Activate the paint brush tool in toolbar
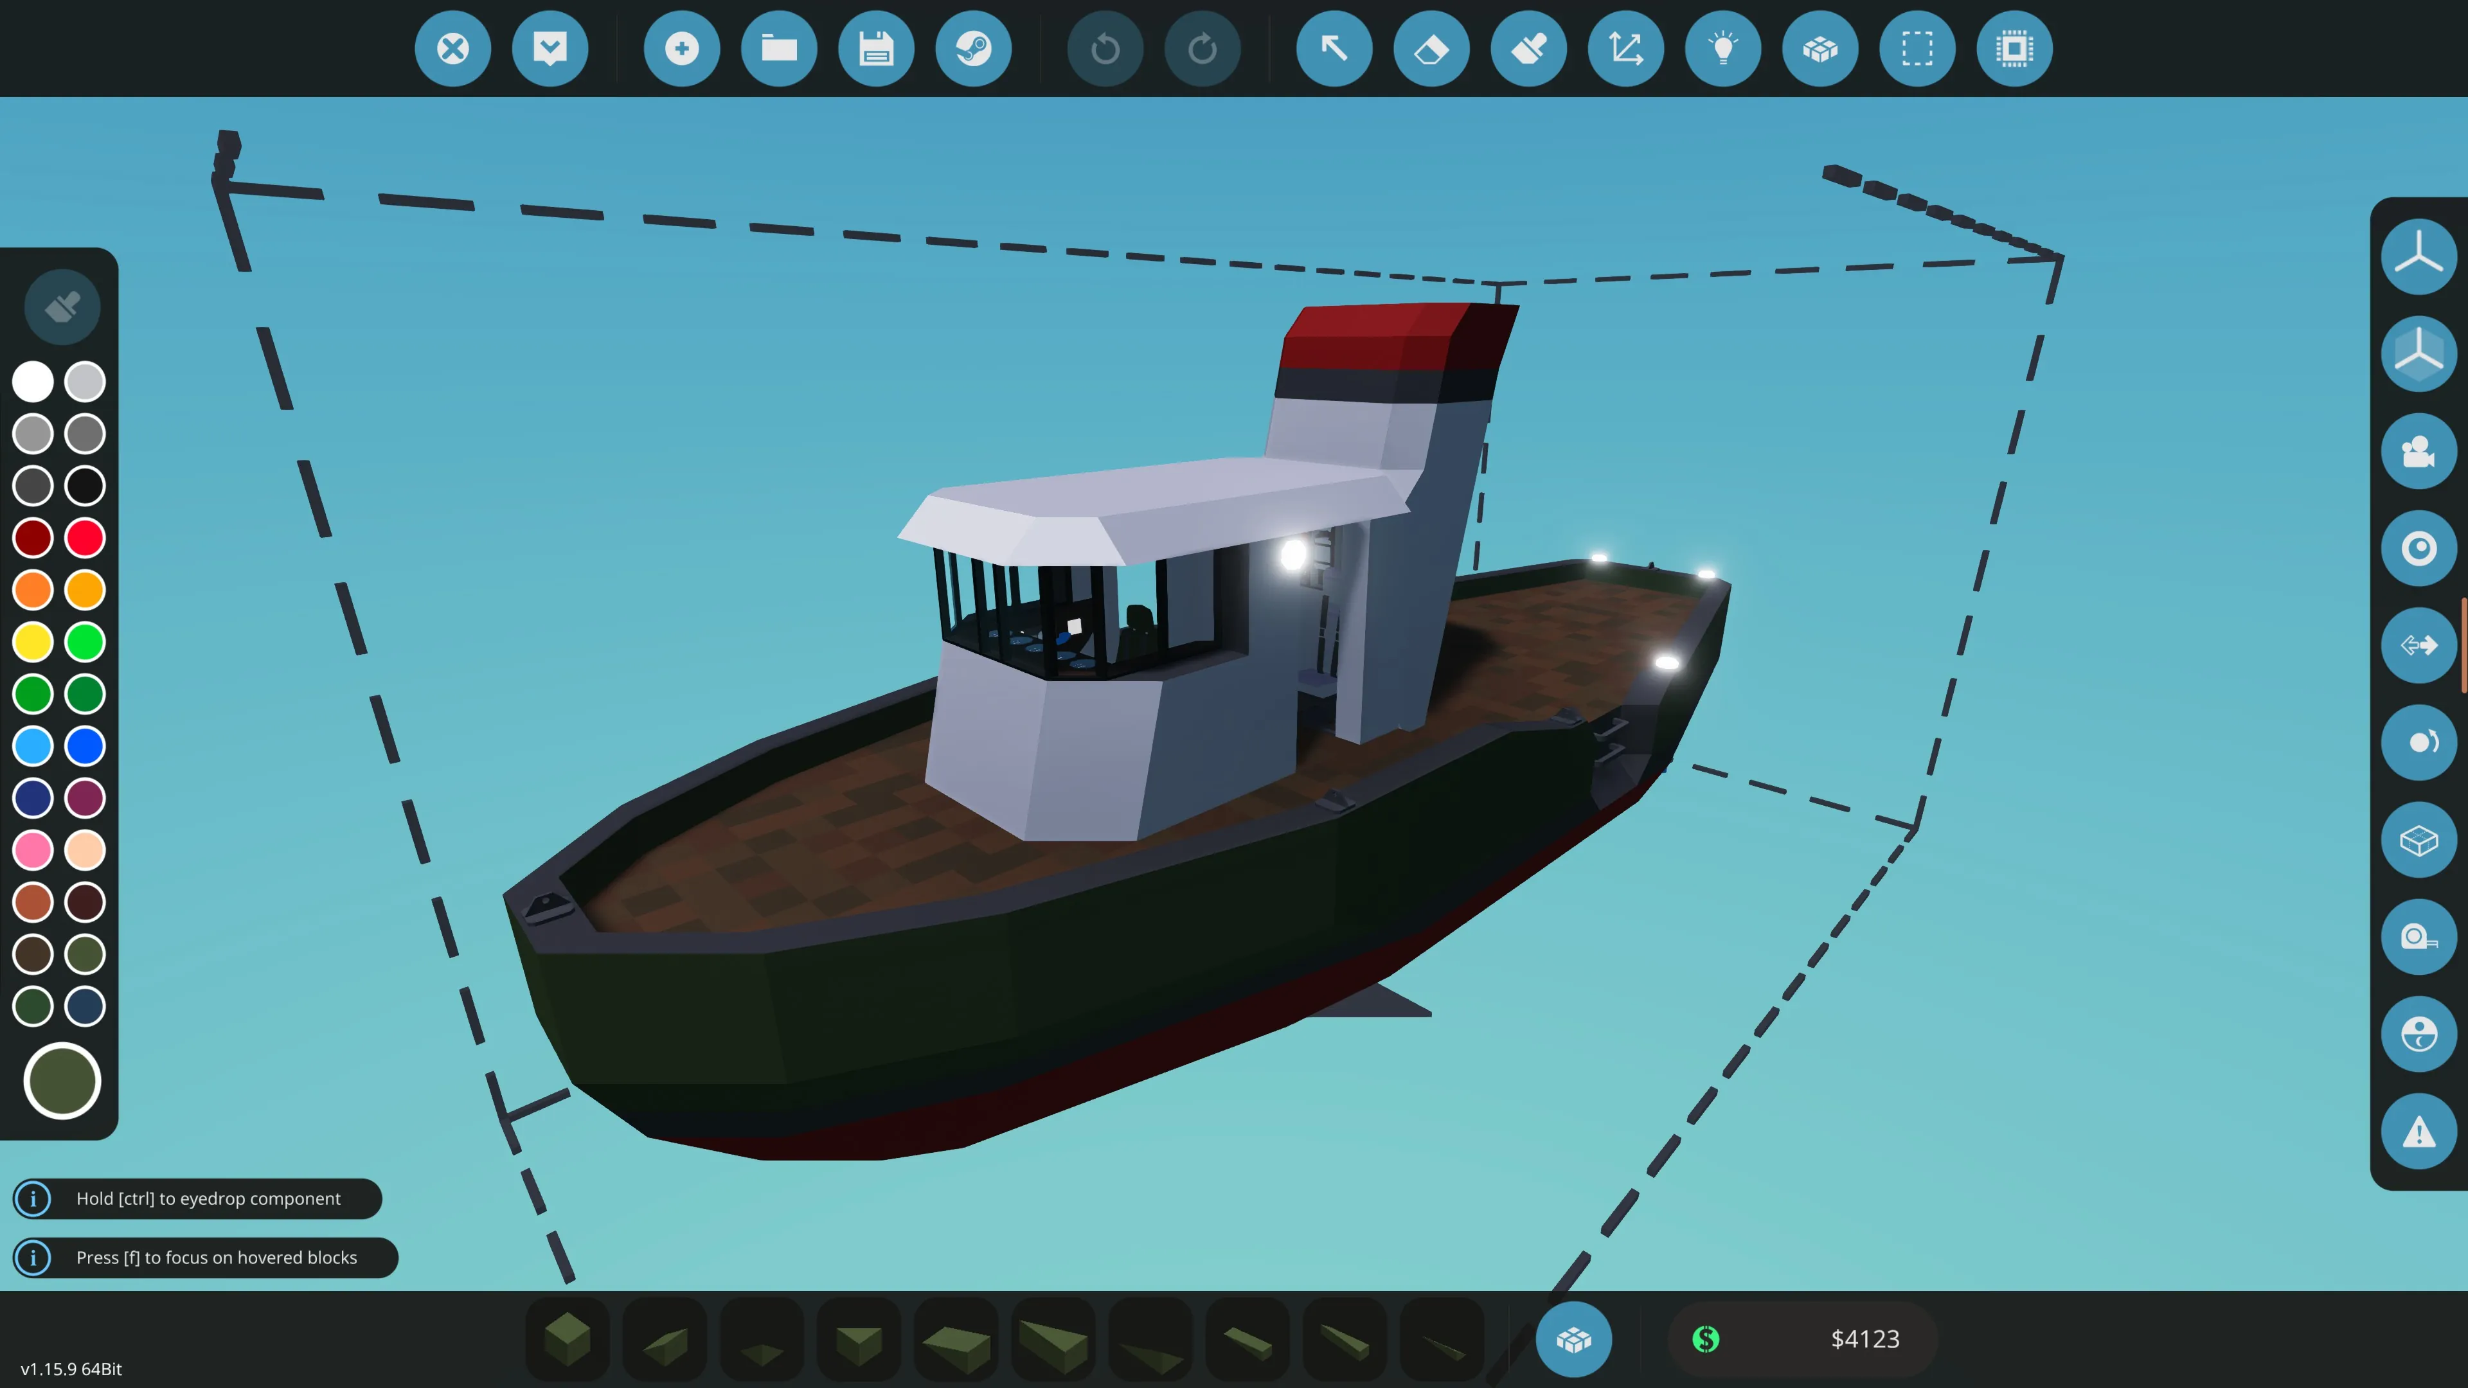 1528,49
